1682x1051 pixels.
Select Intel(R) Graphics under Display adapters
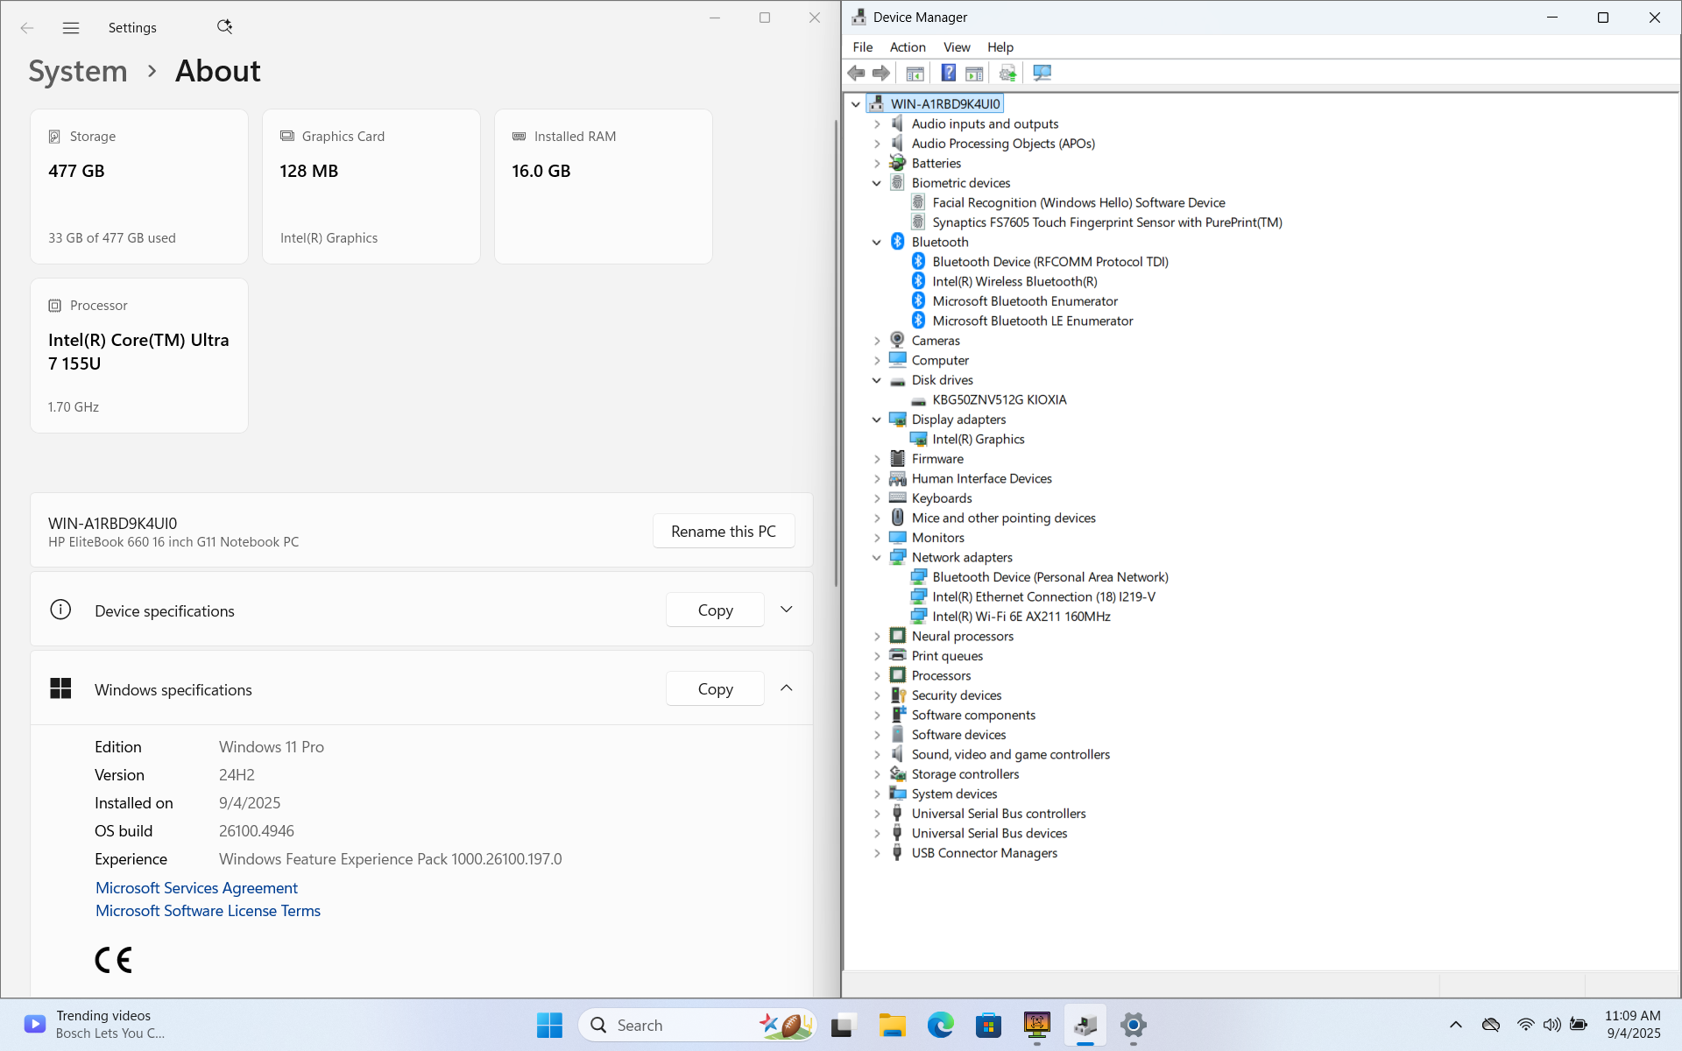(x=978, y=439)
